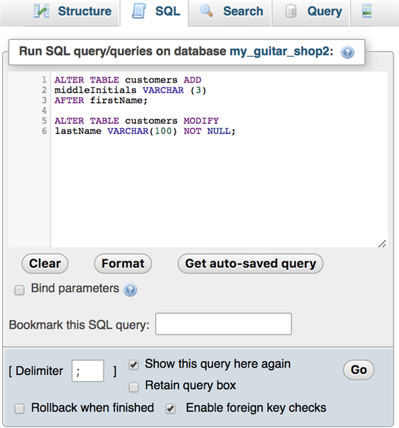Click empty line 4 number in gutter
The width and height of the screenshot is (399, 428).
pyautogui.click(x=44, y=110)
